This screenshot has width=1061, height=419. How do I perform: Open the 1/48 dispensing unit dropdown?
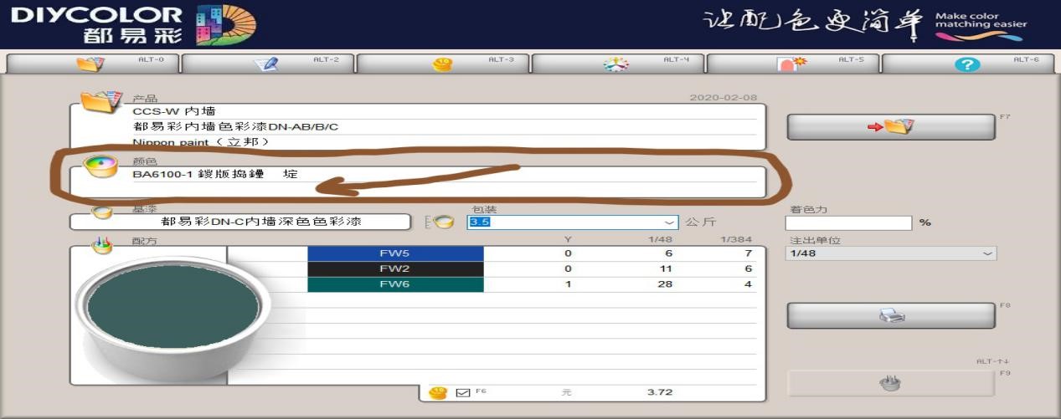pos(987,253)
